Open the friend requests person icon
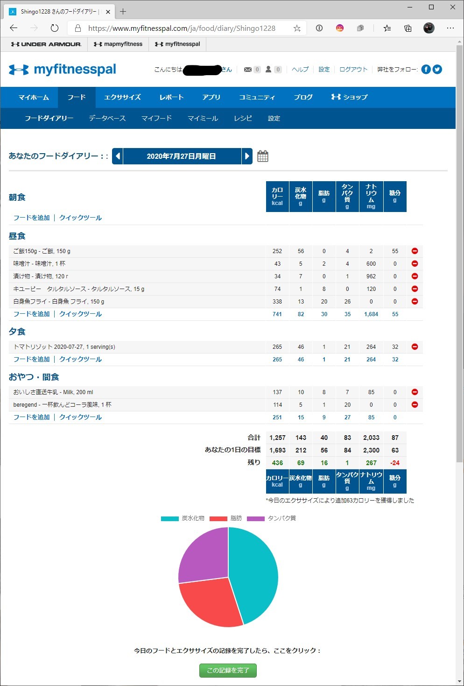The image size is (464, 686). 268,70
